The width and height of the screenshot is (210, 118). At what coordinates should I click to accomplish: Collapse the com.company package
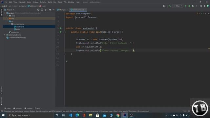click(x=10, y=24)
